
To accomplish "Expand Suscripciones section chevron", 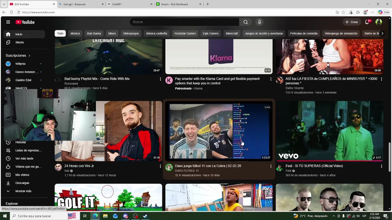I will click(x=29, y=56).
